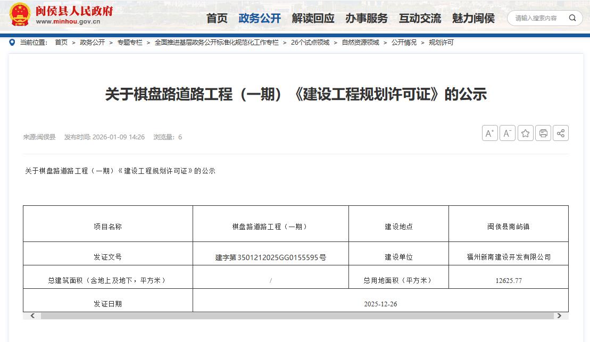Click location pin icon in breadcrumb
This screenshot has height=342, width=590.
[12, 42]
